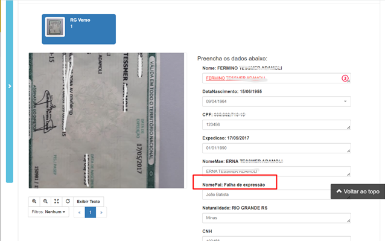The image size is (385, 241).
Task: Zoom in on the document image
Action: click(x=34, y=202)
